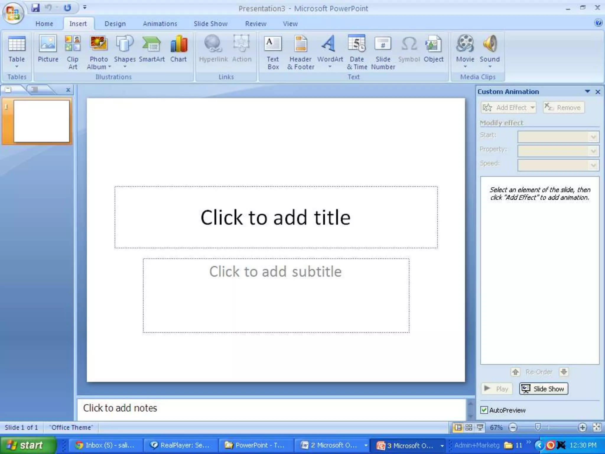
Task: Insert Slide Number
Action: click(x=383, y=51)
